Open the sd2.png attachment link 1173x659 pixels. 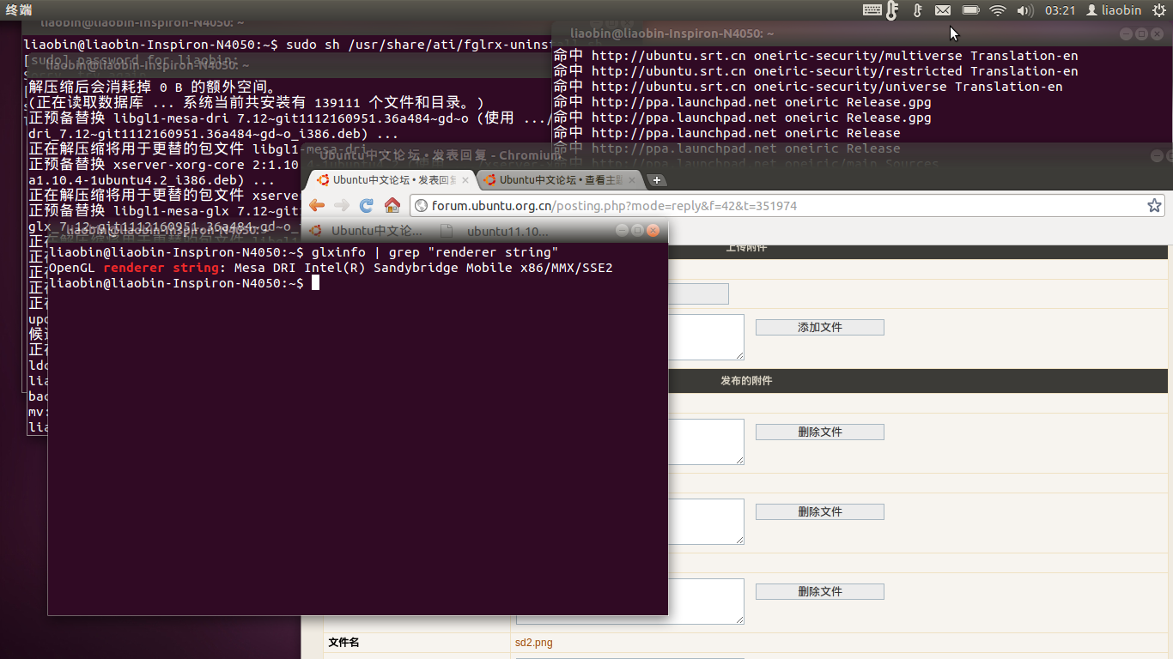click(x=534, y=643)
